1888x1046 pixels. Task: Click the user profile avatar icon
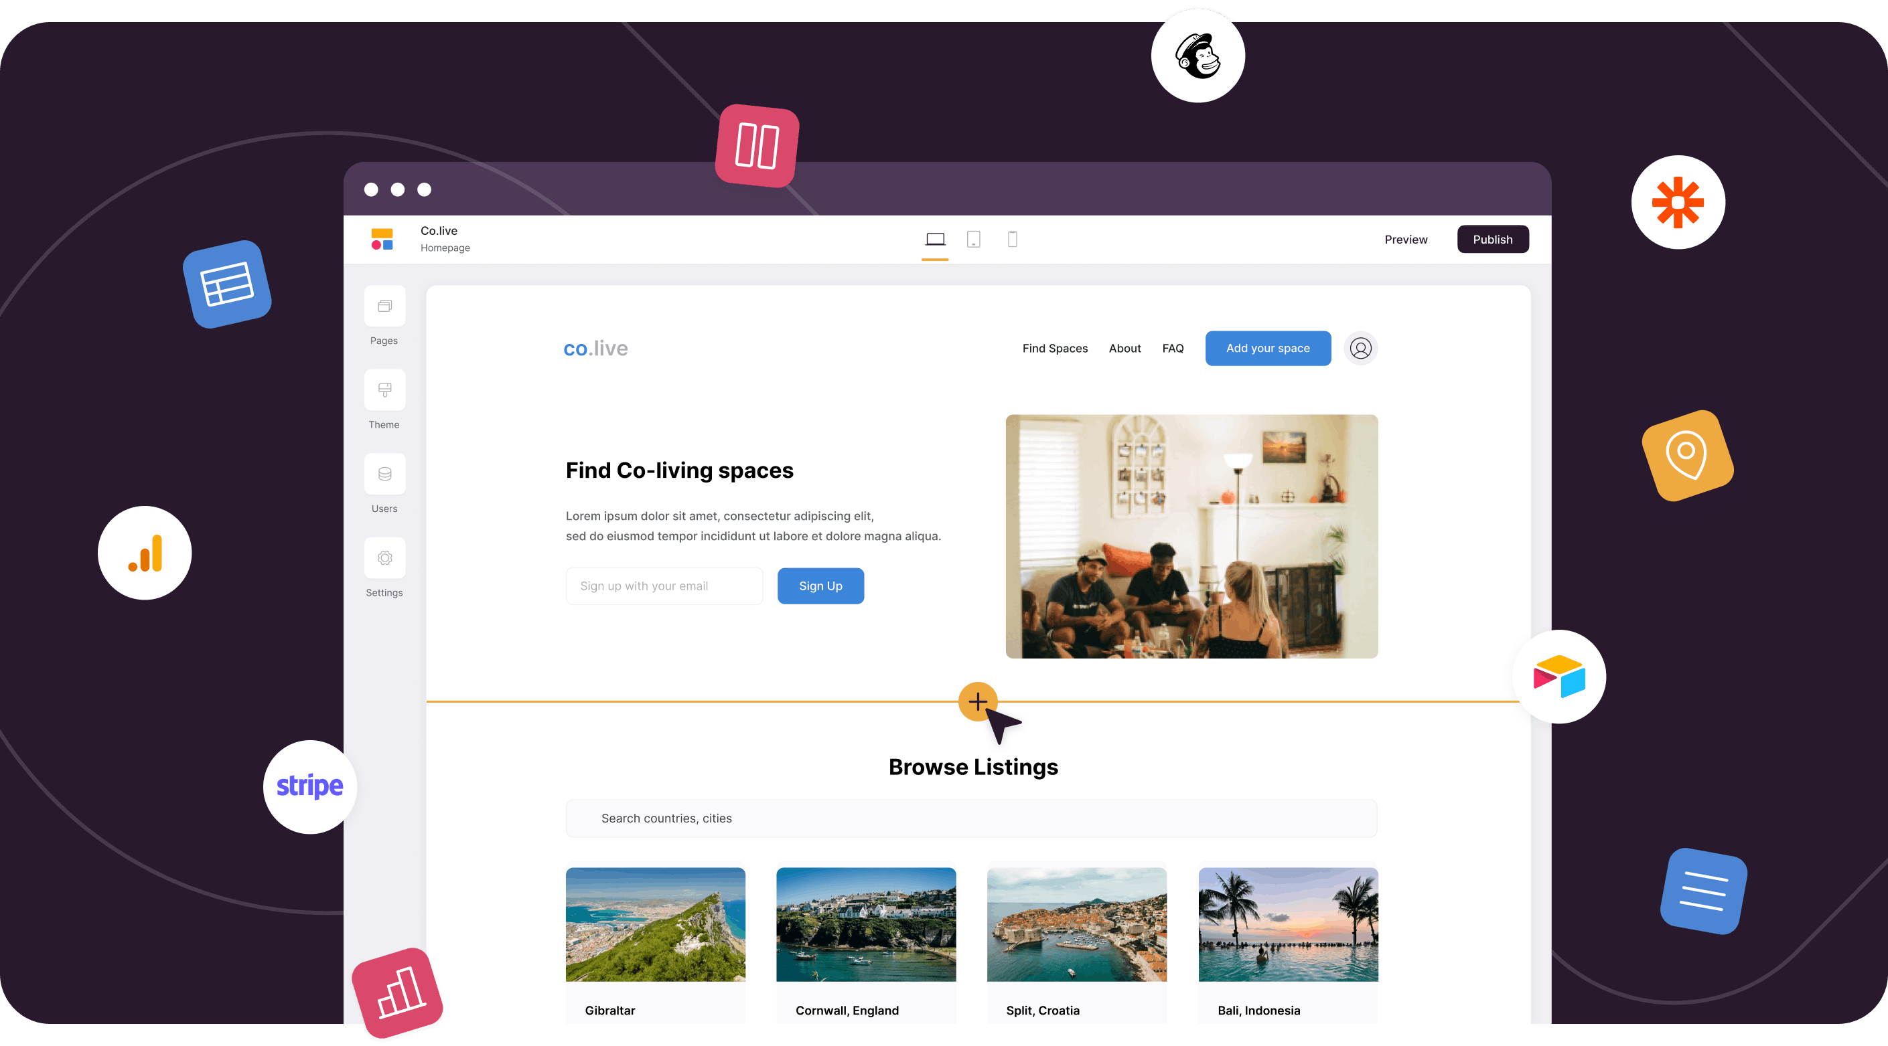click(x=1360, y=349)
